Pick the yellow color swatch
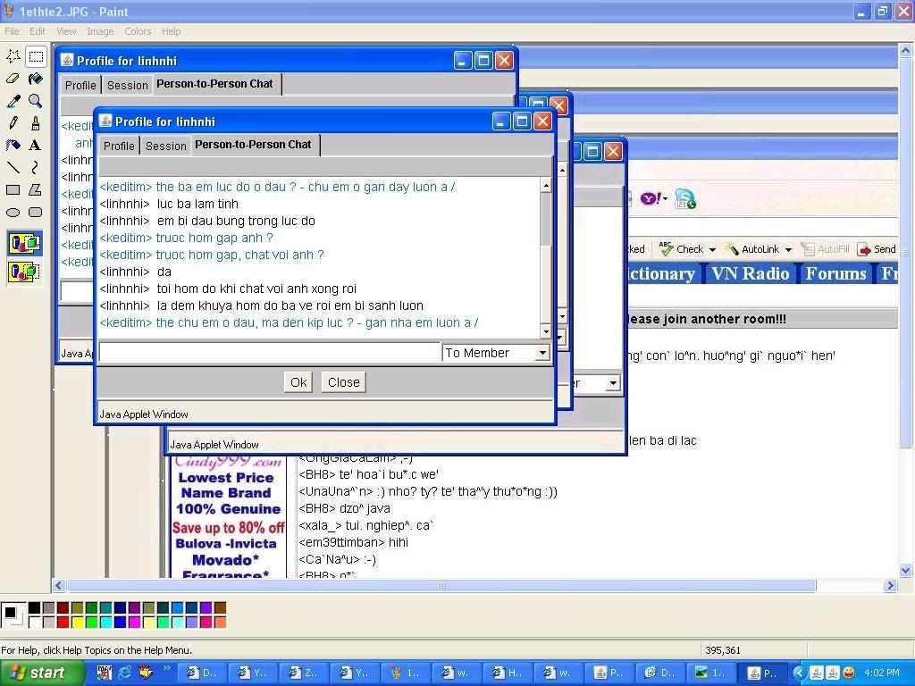Screen dimensions: 915x686 click(77, 623)
